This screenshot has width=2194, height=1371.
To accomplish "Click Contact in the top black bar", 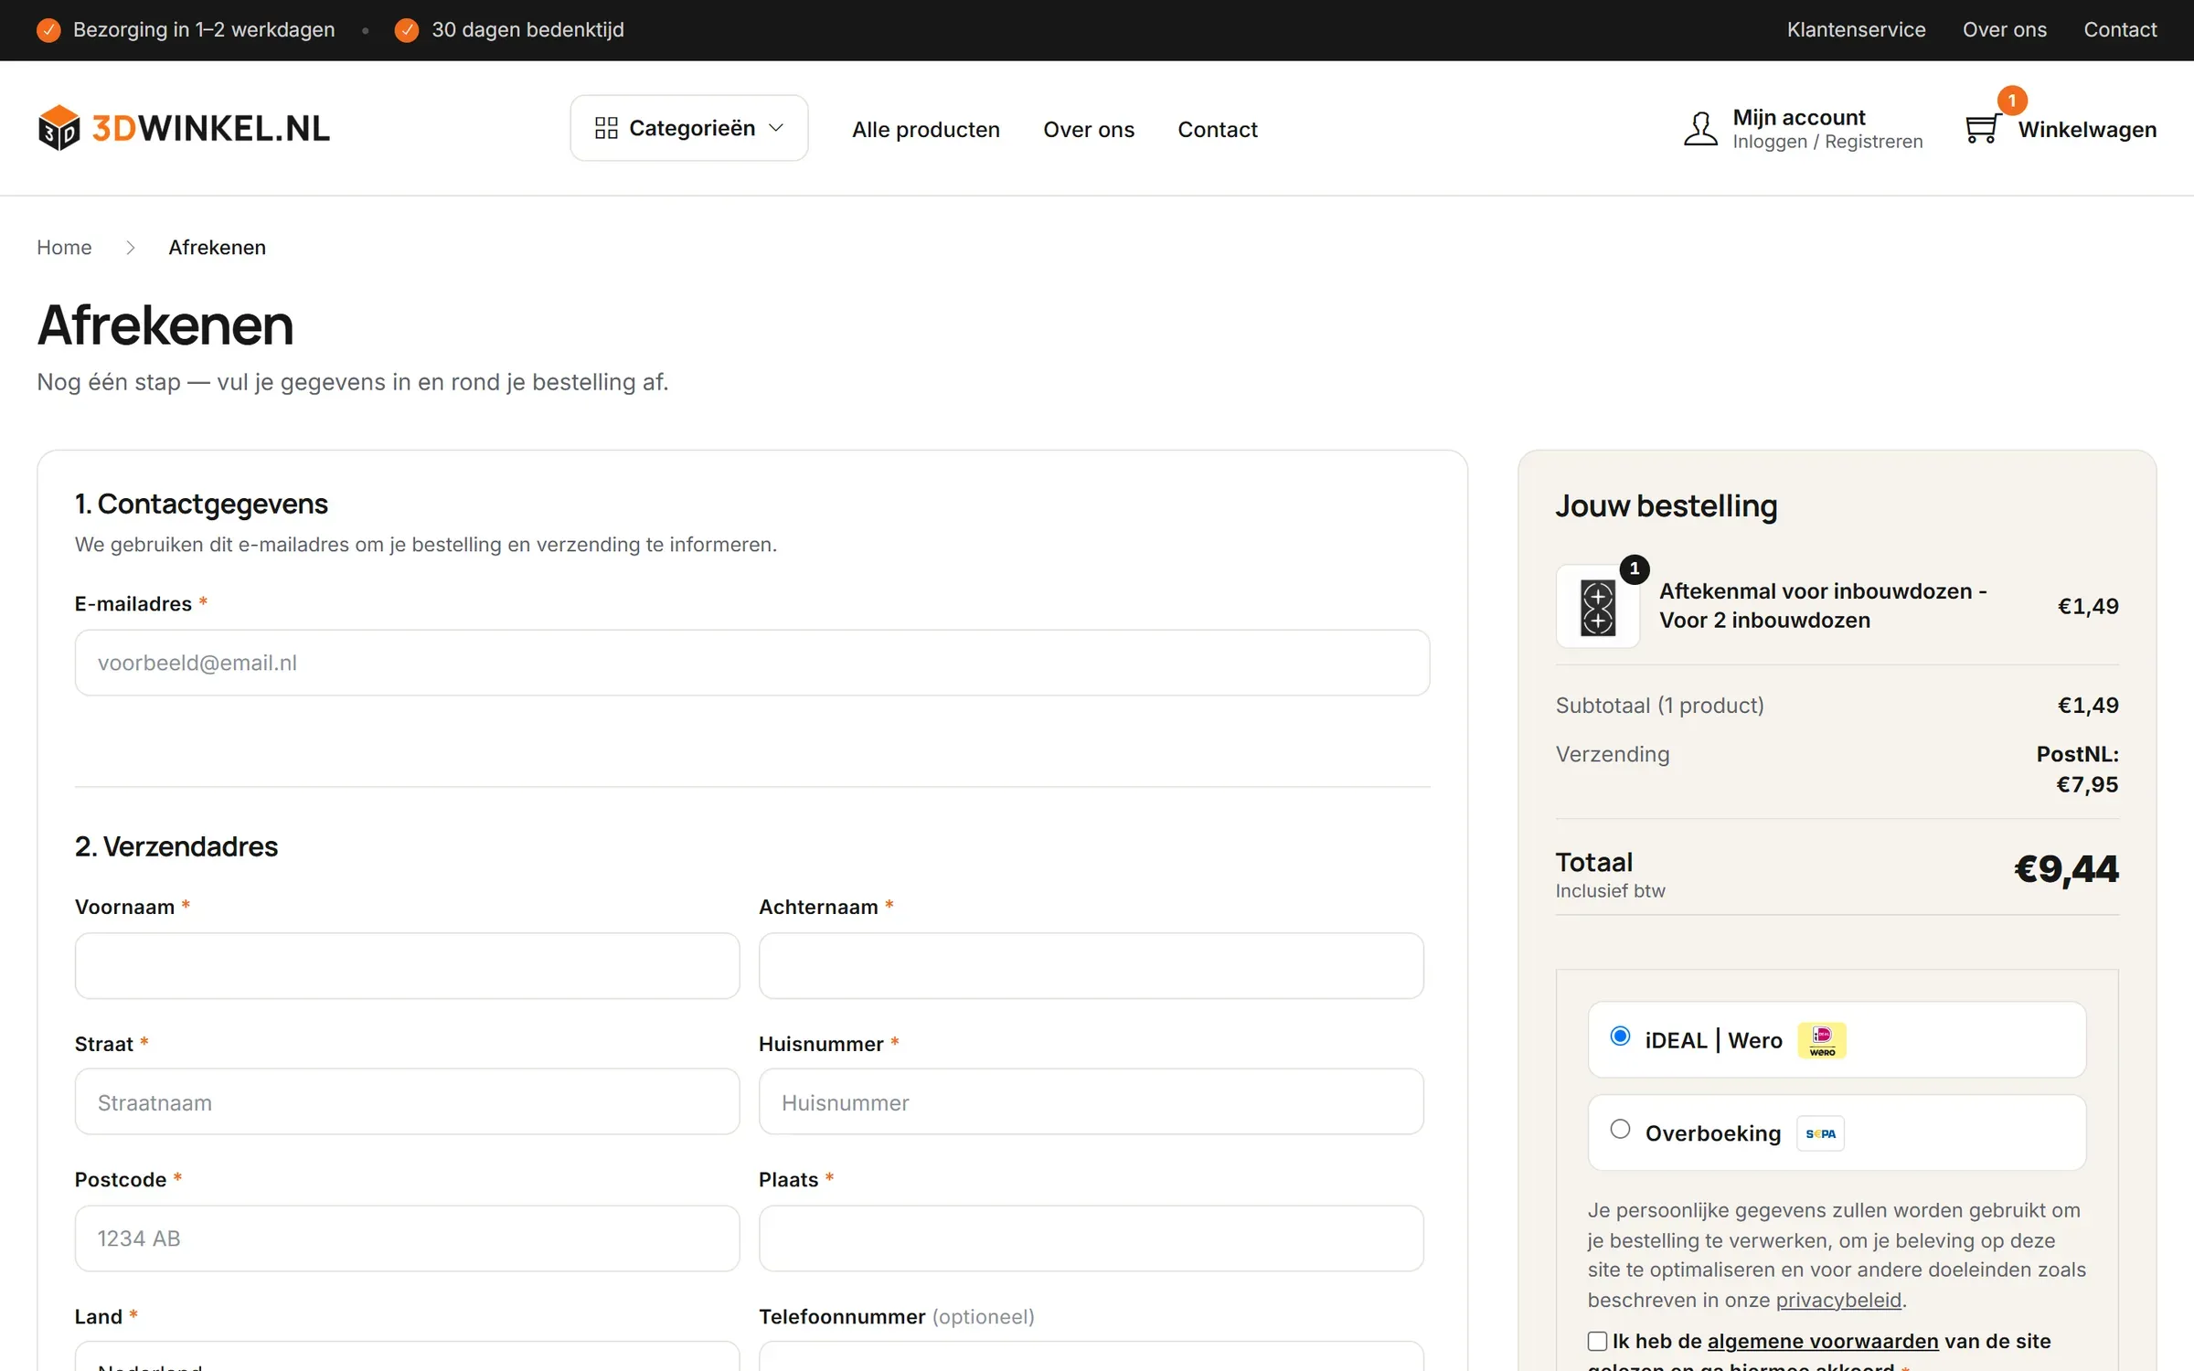I will click(2120, 30).
